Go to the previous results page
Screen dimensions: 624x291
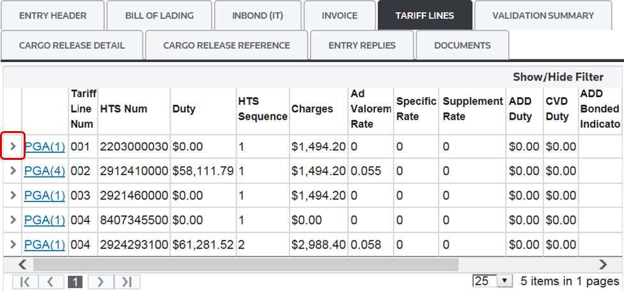[x=51, y=281]
